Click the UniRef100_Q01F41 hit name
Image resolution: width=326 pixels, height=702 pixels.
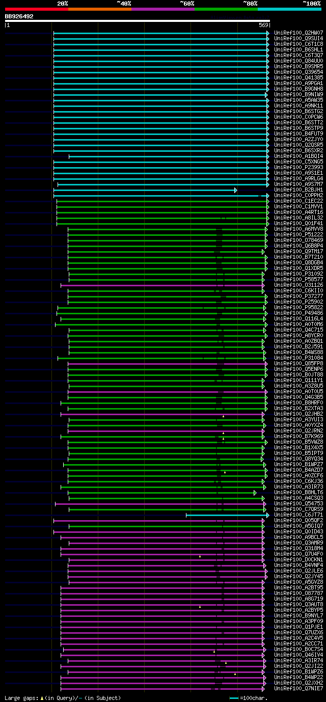298,224
